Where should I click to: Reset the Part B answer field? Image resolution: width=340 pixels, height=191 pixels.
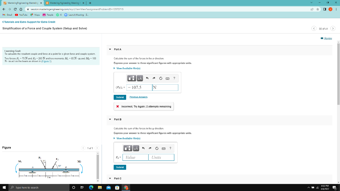(x=157, y=148)
